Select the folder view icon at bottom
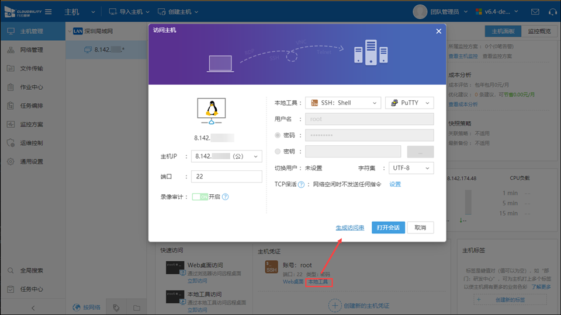 click(x=136, y=307)
